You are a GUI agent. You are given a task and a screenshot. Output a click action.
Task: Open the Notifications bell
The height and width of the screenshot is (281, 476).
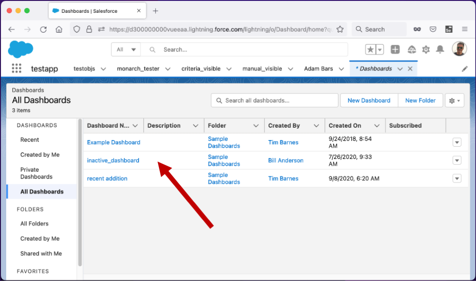click(440, 49)
